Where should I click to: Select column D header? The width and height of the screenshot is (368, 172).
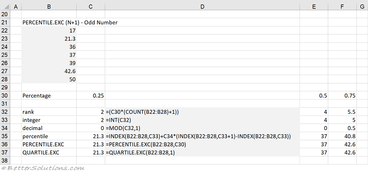[x=202, y=7]
